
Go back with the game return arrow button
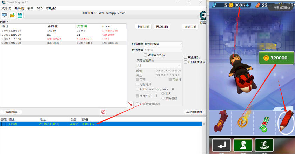[221, 145]
